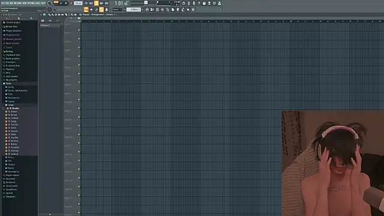
Task: Open the EDIT menu
Action: tap(7, 3)
